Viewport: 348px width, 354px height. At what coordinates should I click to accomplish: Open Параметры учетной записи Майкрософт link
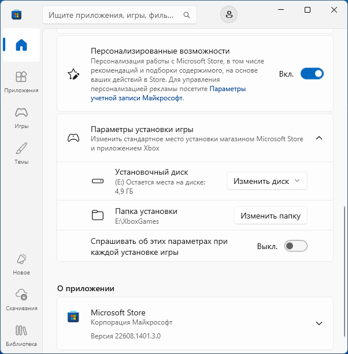click(x=168, y=93)
